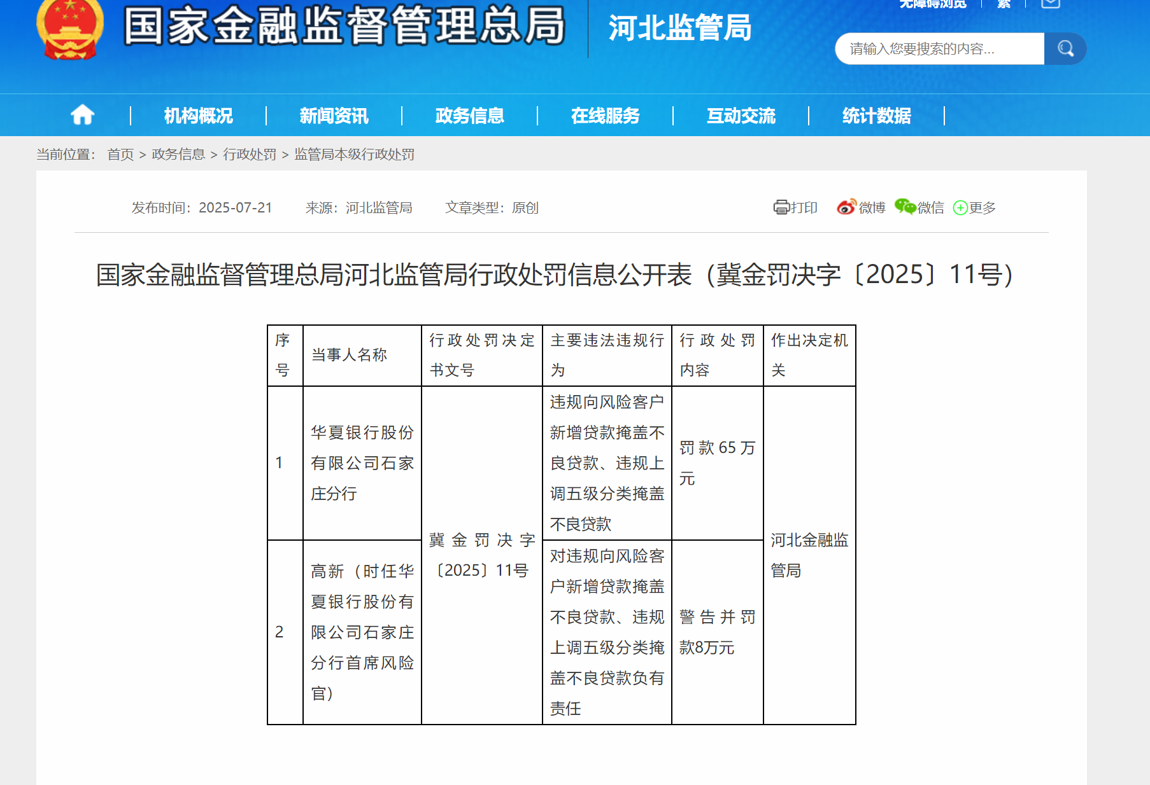Click the 河北监管局 header title
Screen dimensions: 1150x785
pos(679,28)
